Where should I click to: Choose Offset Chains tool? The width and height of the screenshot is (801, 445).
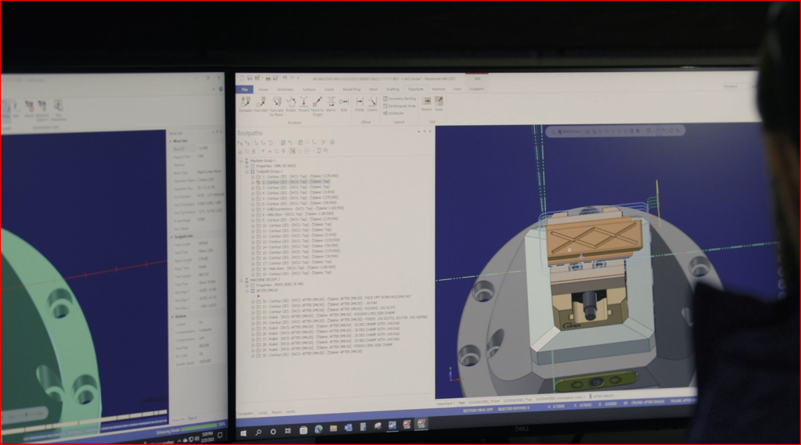click(372, 104)
